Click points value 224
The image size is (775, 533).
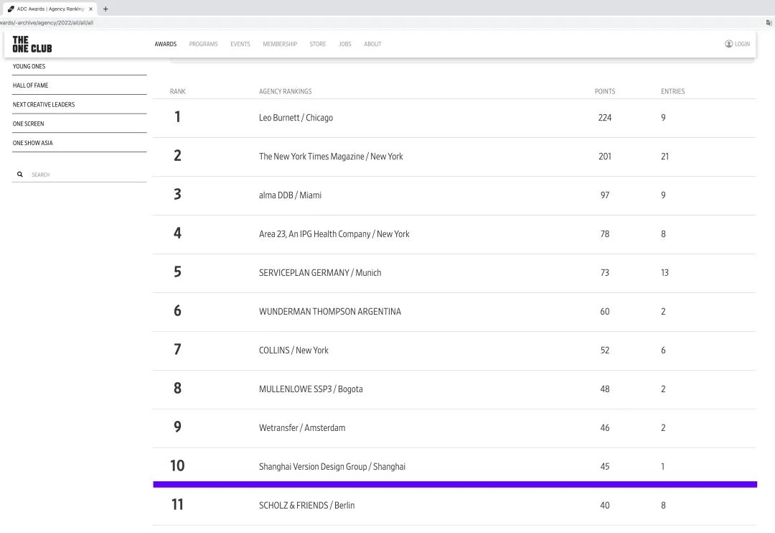click(604, 118)
